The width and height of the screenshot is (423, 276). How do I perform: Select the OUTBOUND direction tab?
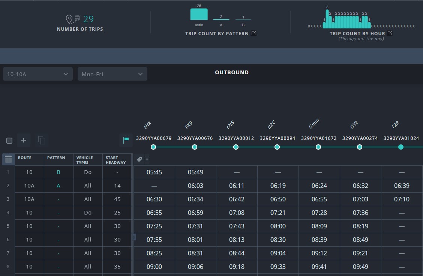232,72
